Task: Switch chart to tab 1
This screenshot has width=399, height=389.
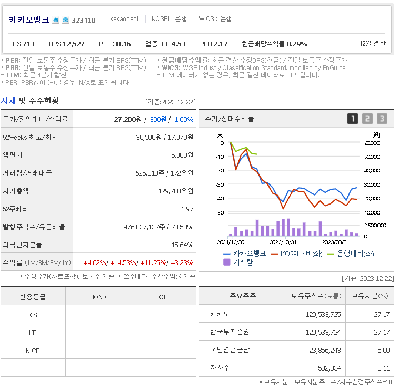Action: point(353,119)
